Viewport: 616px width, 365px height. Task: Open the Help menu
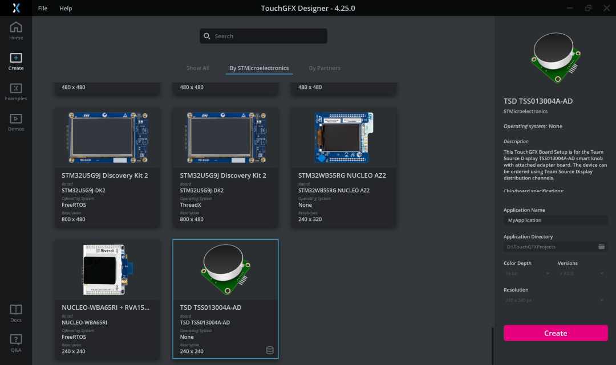(x=66, y=9)
